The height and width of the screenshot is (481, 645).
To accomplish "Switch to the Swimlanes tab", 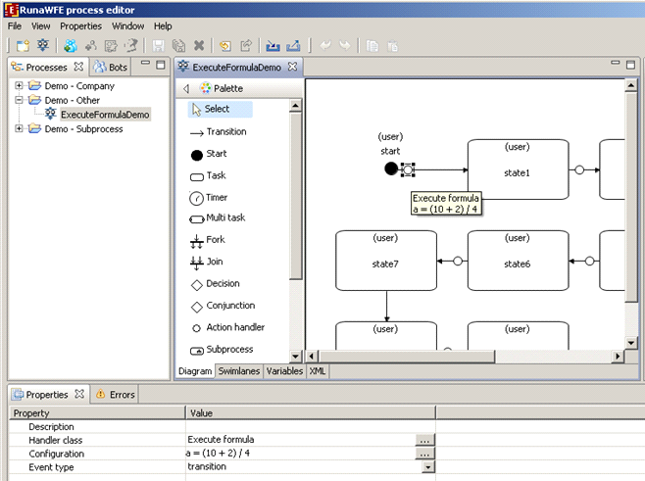I will 239,372.
